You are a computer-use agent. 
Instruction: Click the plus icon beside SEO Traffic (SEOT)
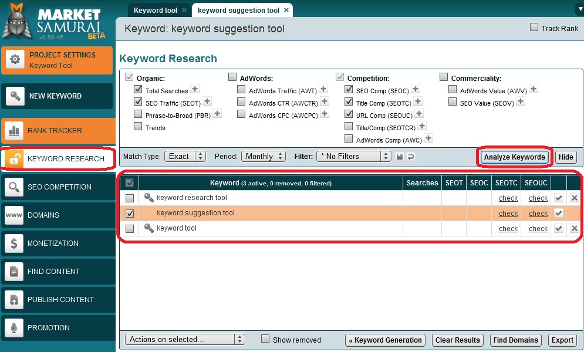click(x=207, y=101)
